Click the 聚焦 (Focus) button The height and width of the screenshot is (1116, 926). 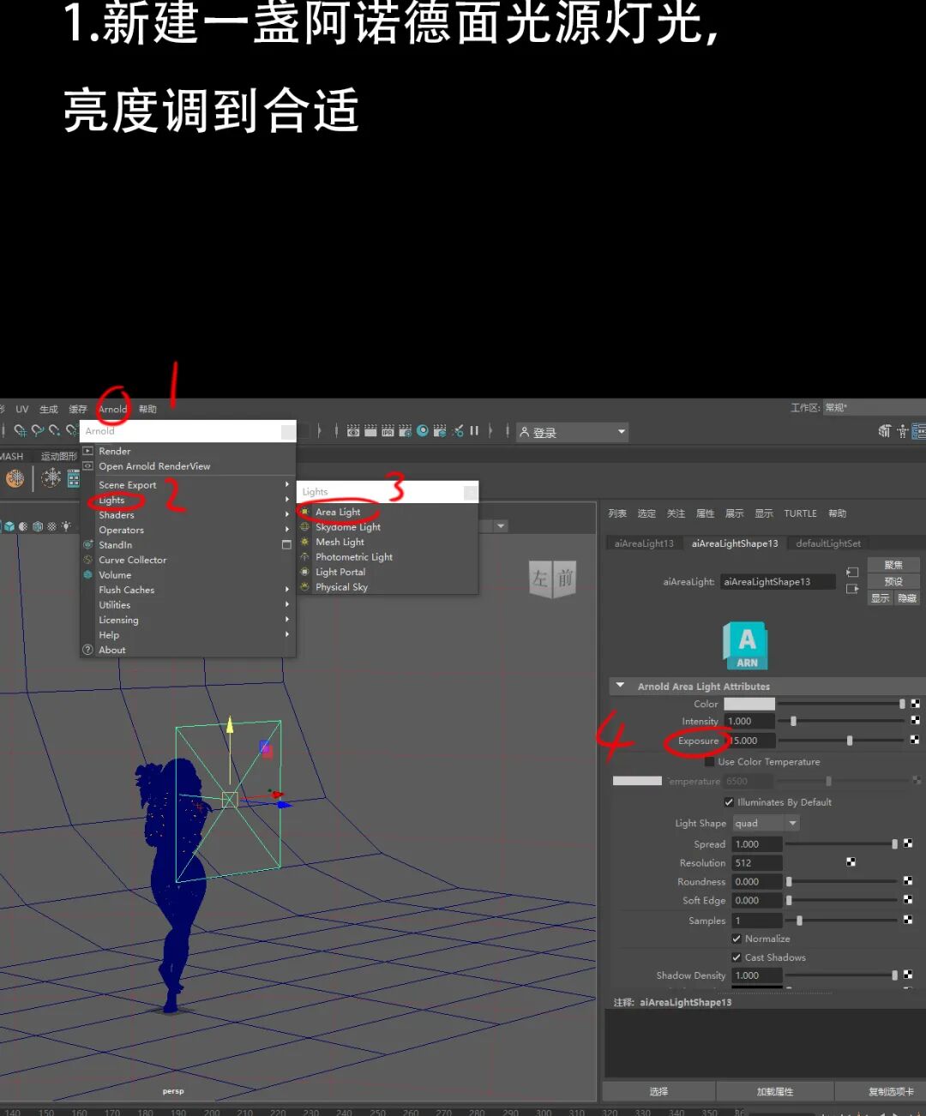tap(893, 565)
